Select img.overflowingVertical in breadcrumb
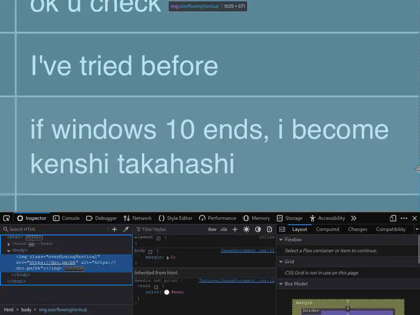Image resolution: width=420 pixels, height=315 pixels. [x=63, y=310]
